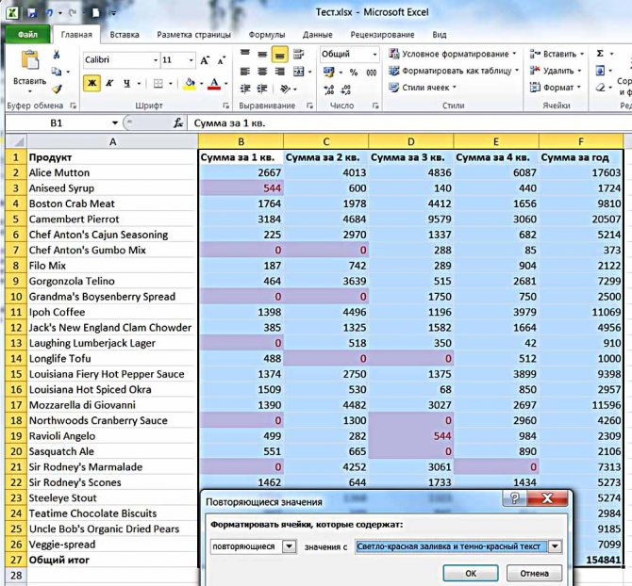Switch to the Рецензирование tab
The image size is (632, 586).
(x=382, y=35)
